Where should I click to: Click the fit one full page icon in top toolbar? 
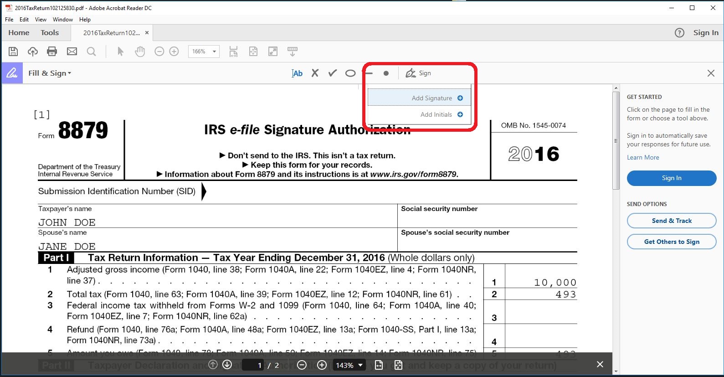pos(253,52)
